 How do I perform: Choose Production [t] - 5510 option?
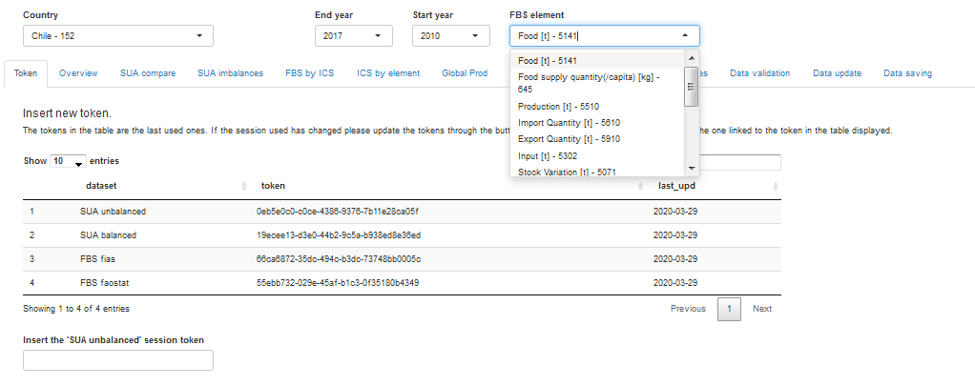559,106
